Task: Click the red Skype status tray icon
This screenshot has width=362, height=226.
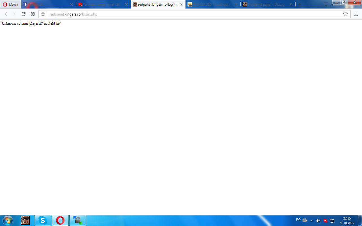Action: (x=325, y=221)
